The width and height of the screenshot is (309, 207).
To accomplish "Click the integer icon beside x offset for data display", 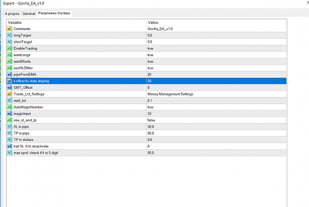I will [9, 81].
